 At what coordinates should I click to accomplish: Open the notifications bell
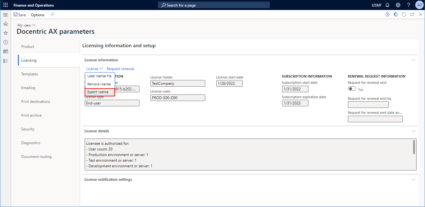pos(387,5)
